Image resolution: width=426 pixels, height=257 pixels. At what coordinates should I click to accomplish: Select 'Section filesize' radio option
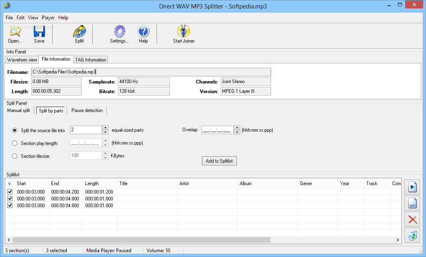point(15,156)
